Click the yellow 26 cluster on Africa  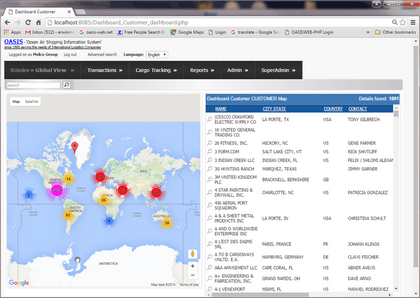104,200
